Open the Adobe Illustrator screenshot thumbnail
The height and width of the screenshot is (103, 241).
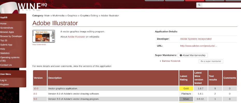pyautogui.click(x=44, y=36)
